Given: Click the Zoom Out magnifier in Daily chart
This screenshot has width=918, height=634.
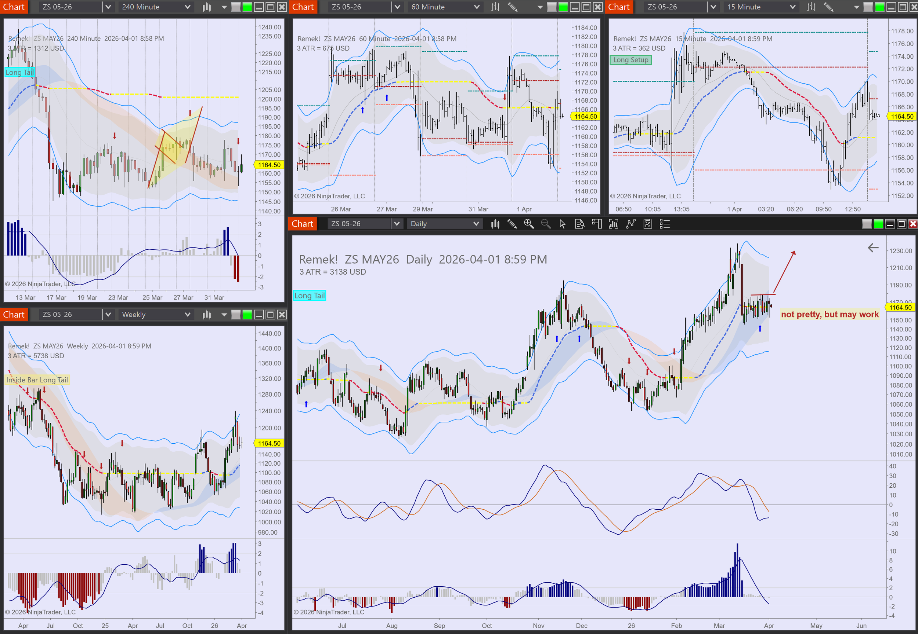Looking at the screenshot, I should coord(546,224).
